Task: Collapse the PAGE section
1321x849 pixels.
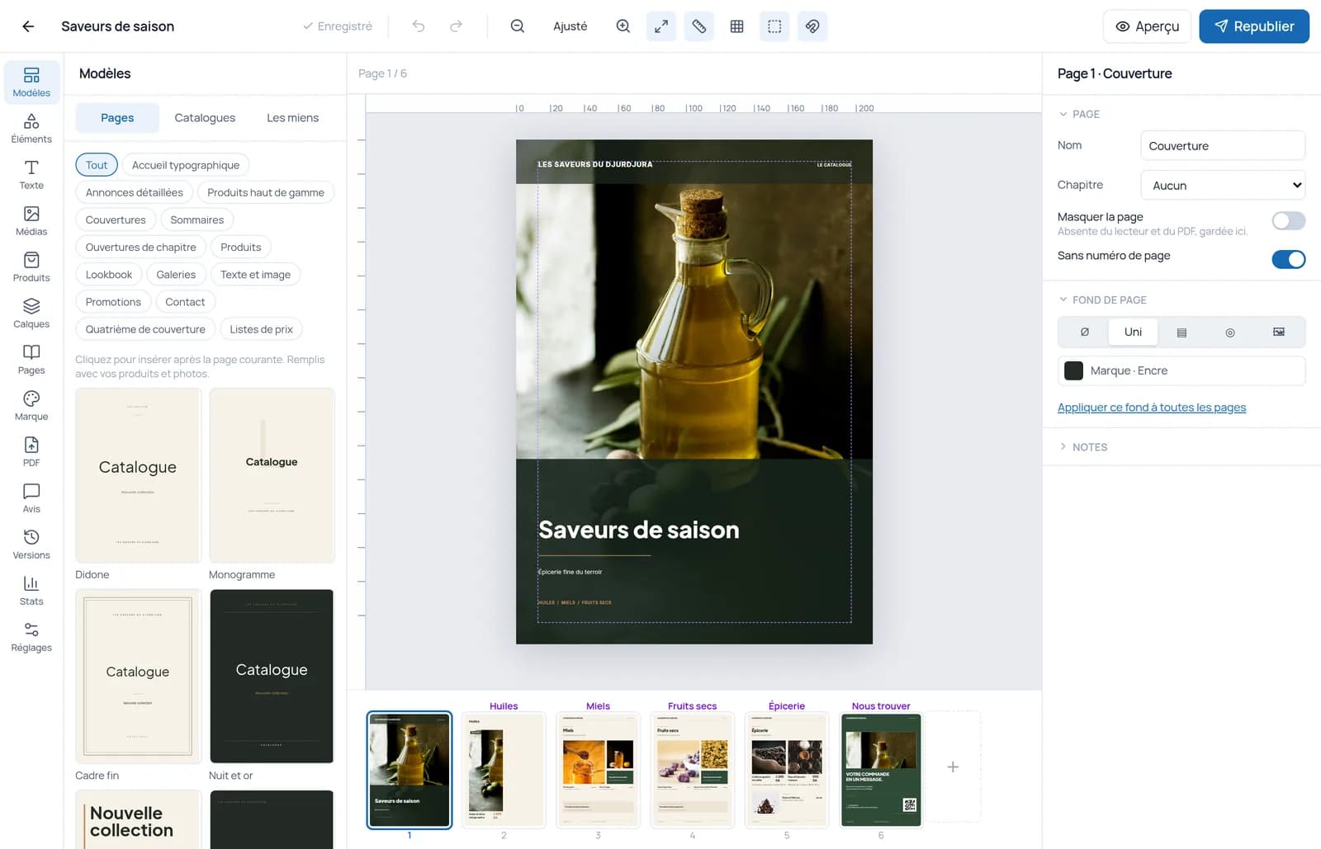Action: [1079, 114]
